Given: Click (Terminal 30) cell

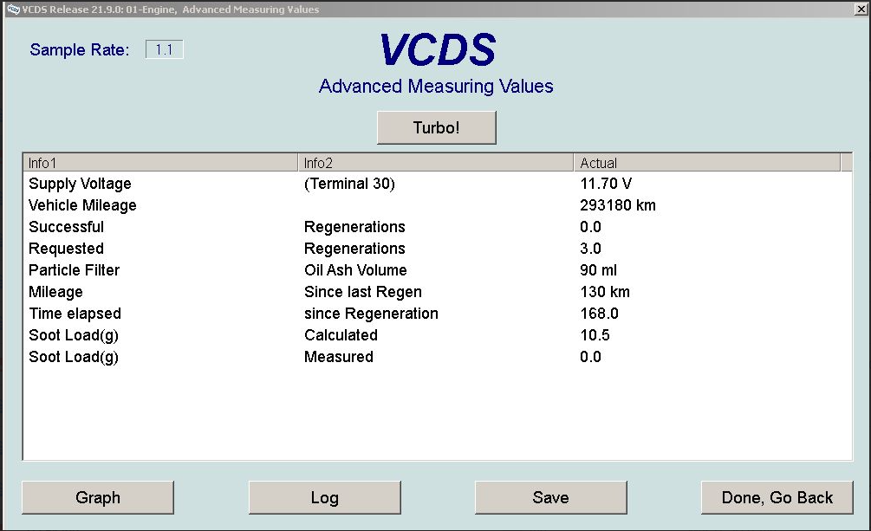Looking at the screenshot, I should [x=349, y=184].
